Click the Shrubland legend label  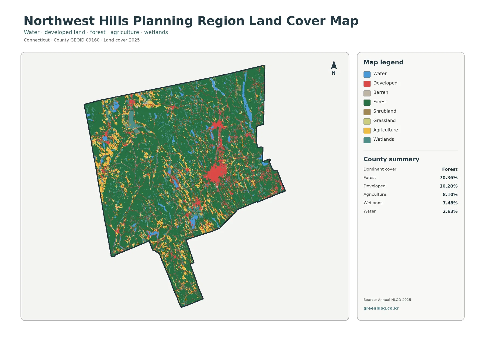(385, 111)
